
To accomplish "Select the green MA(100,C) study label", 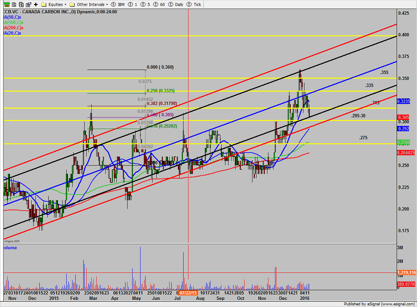I will [x=13, y=22].
